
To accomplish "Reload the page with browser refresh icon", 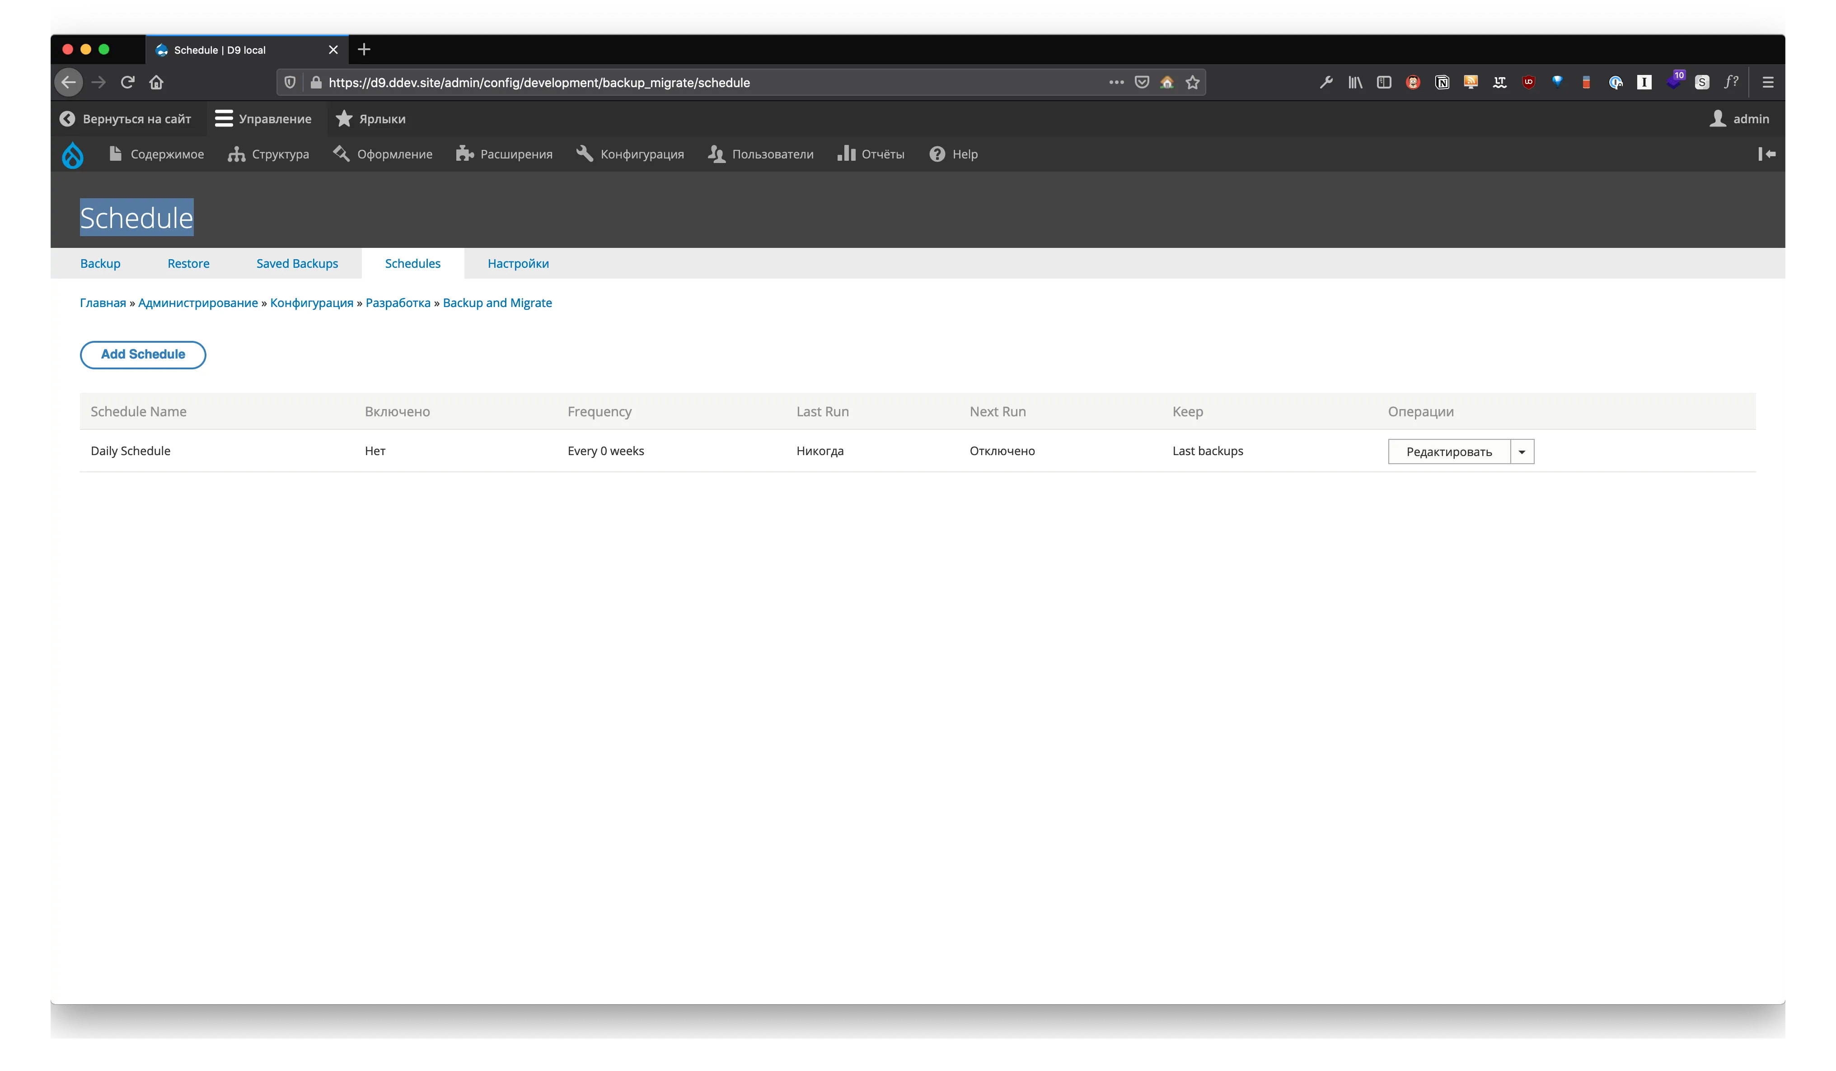I will [x=127, y=82].
